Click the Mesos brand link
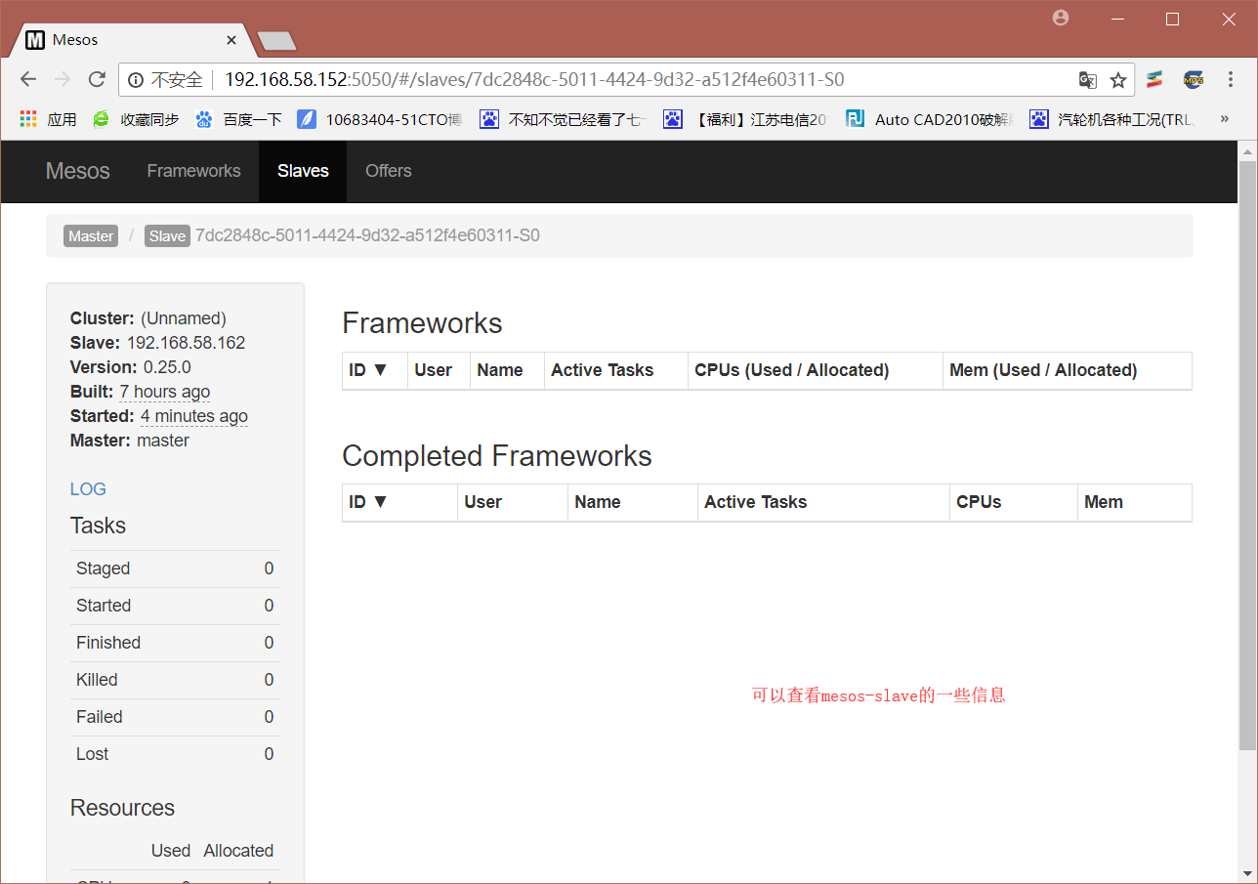This screenshot has width=1258, height=884. (78, 171)
